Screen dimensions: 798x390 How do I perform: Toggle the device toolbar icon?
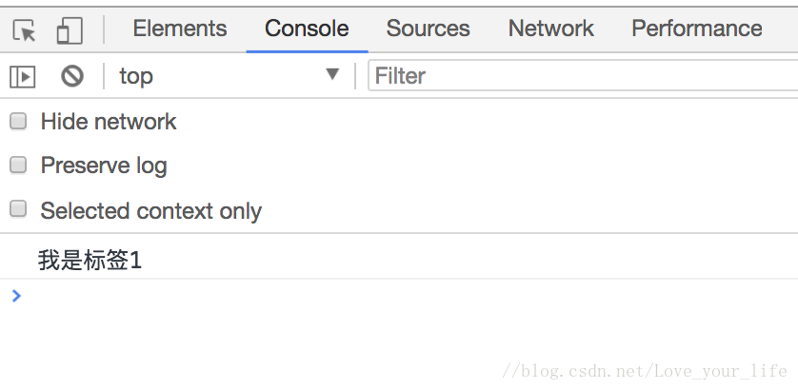[x=70, y=30]
